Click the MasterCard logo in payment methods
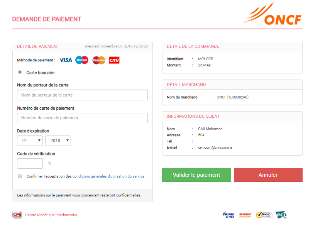Image resolution: width=313 pixels, height=227 pixels. [x=99, y=60]
